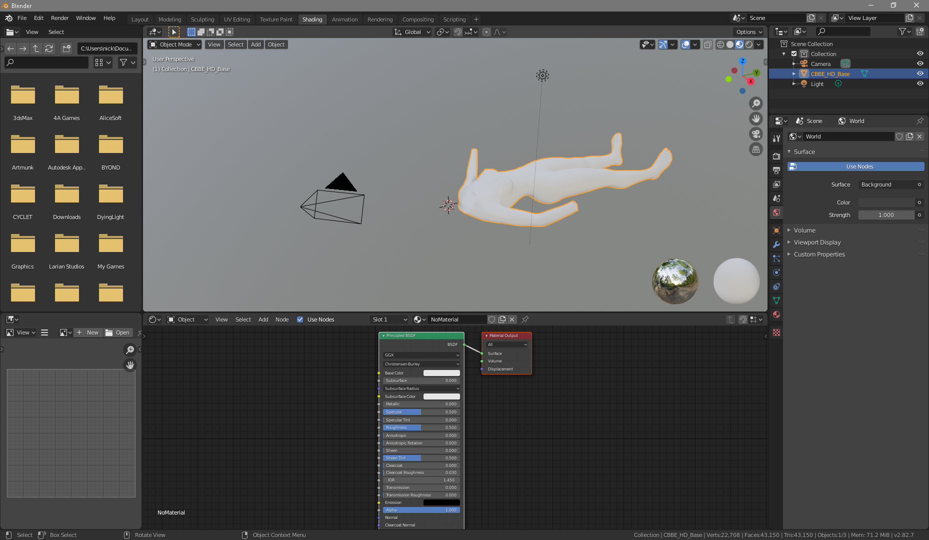Uncheck Use Nodes in node editor header
This screenshot has height=540, width=929.
[300, 319]
